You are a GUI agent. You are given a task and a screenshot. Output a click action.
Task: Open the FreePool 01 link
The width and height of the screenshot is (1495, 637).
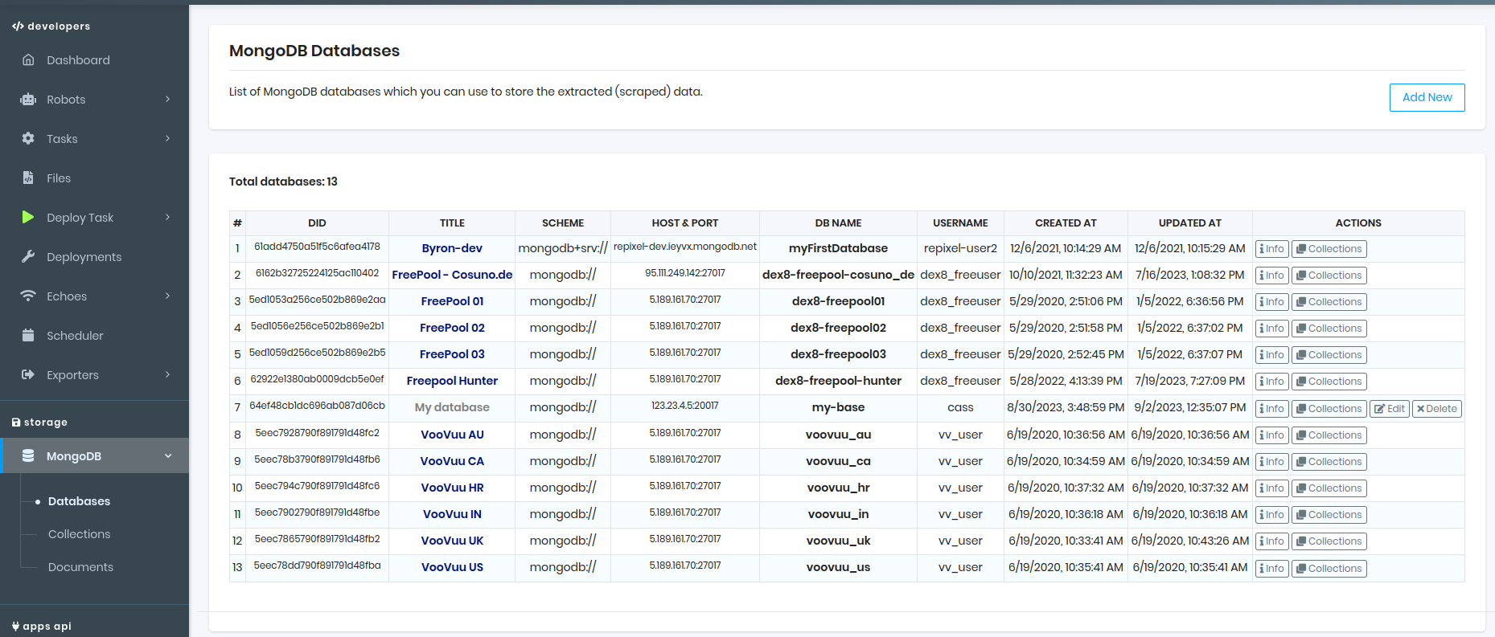[x=452, y=301]
